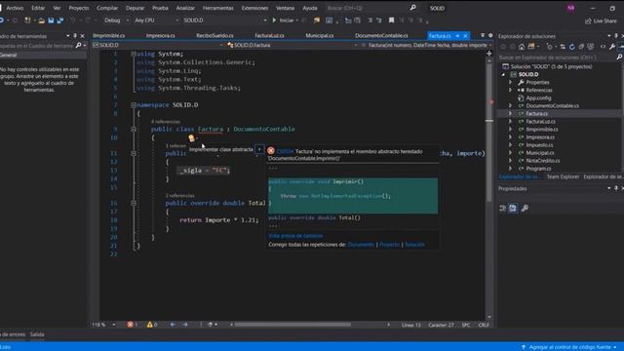Viewport: 624px width, 351px height.
Task: Select DocumentoContable.cs in solution explorer
Action: click(x=552, y=106)
